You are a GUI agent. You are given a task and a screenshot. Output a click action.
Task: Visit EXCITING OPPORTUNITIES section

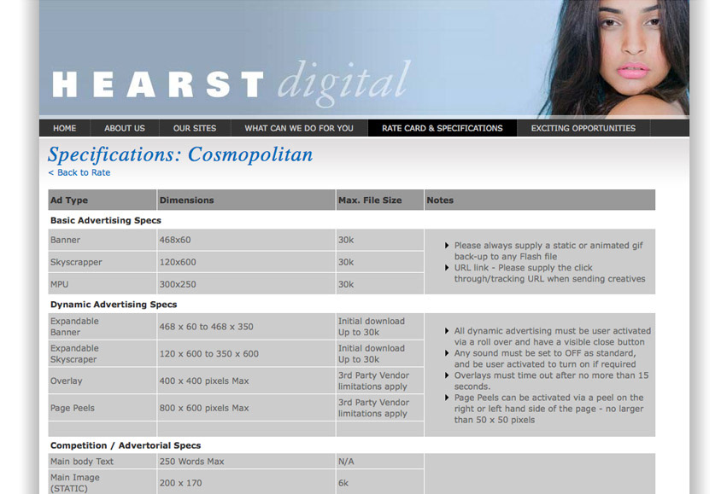(583, 128)
